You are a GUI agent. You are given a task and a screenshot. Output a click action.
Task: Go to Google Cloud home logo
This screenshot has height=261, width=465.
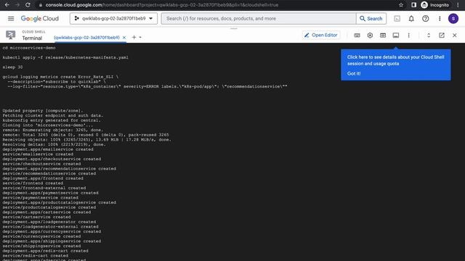[x=40, y=18]
